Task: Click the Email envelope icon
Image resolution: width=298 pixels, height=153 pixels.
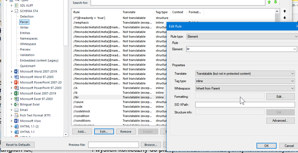Action: click(16, 110)
